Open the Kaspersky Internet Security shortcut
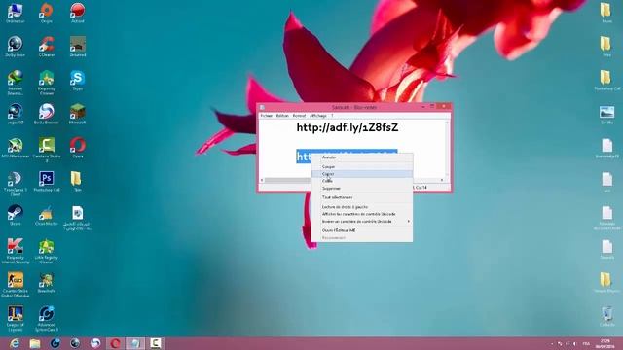 click(16, 251)
